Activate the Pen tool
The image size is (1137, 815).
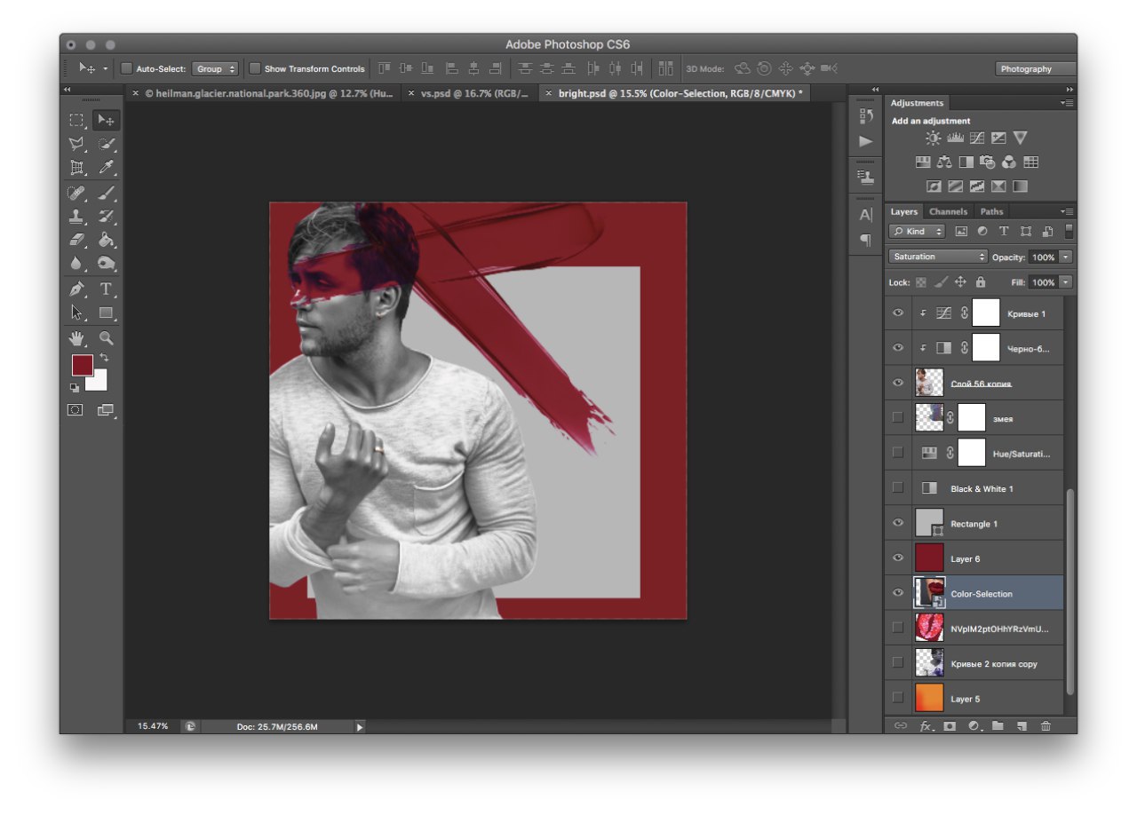76,289
